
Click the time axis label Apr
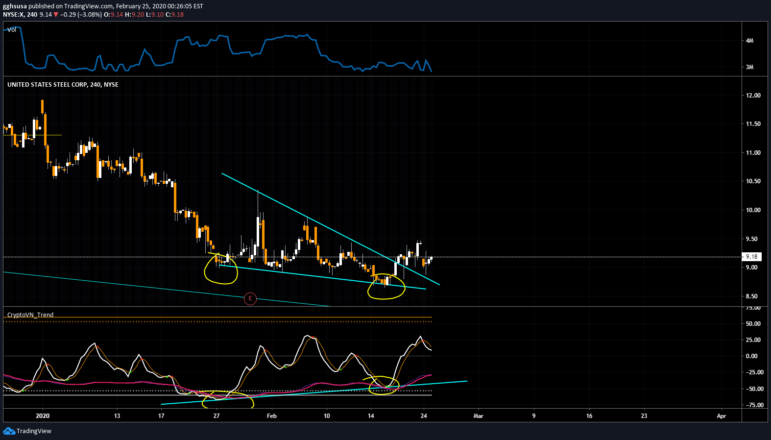pyautogui.click(x=721, y=416)
